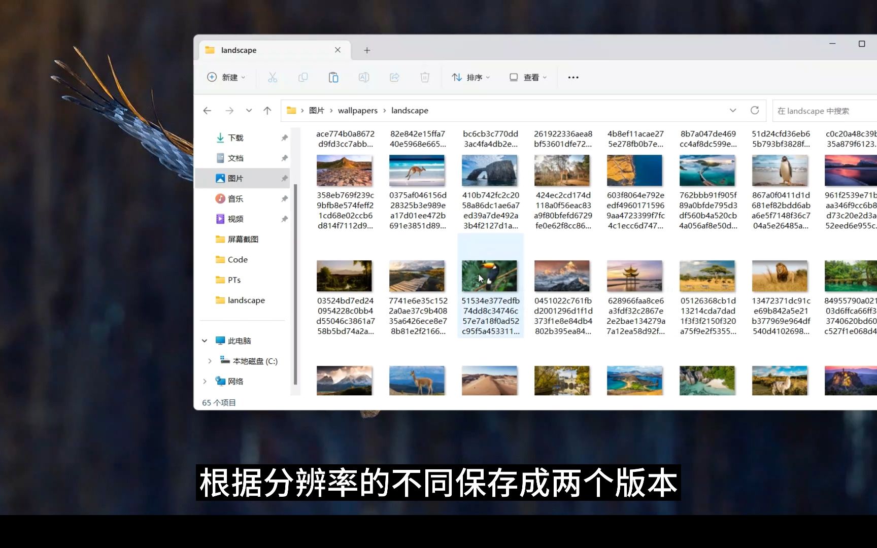Unpin 下载 using its pin icon
Viewport: 877px width, 548px height.
point(284,138)
